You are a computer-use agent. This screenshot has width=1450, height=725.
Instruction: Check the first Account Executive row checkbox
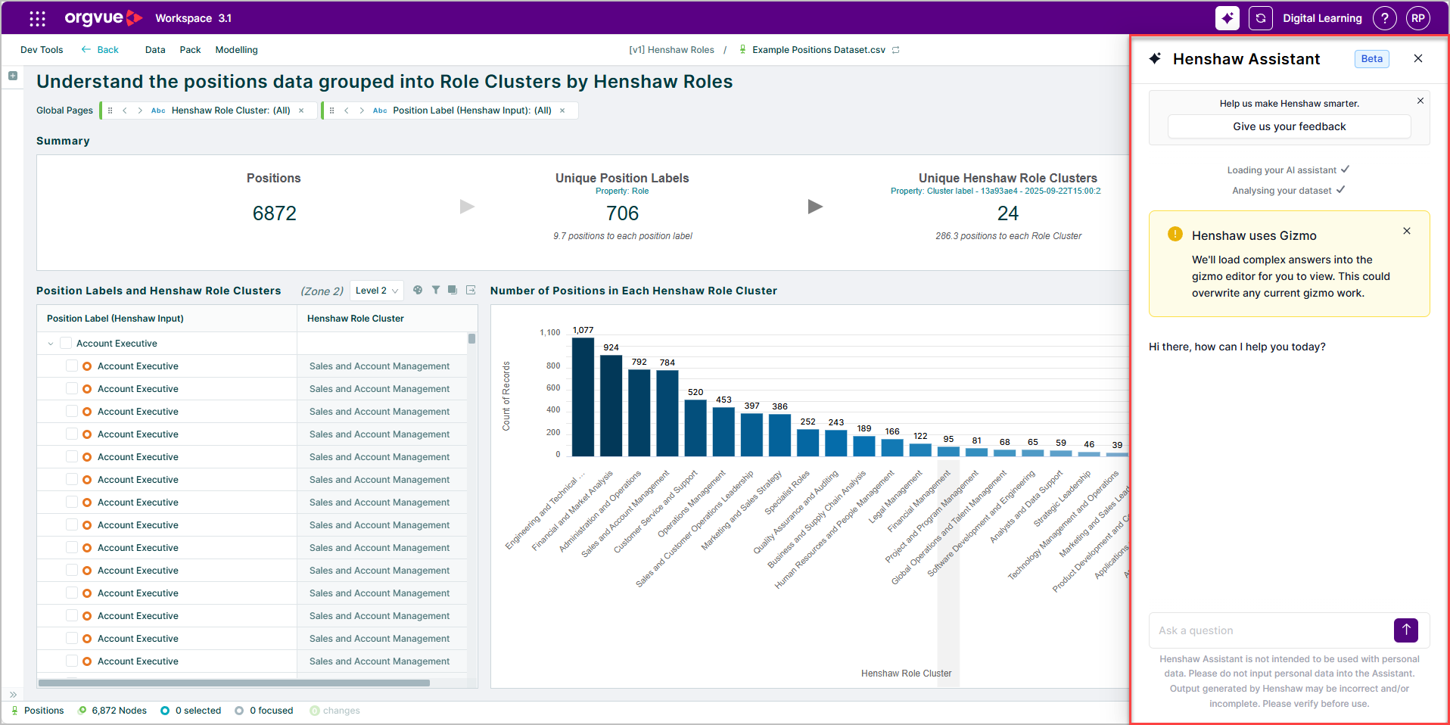click(71, 366)
